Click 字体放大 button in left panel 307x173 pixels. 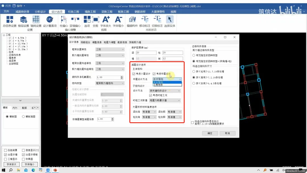pyautogui.click(x=11, y=164)
